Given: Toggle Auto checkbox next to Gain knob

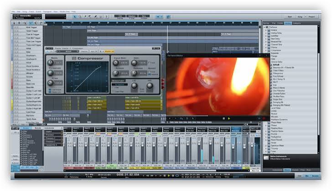Looking at the screenshot, I should [149, 63].
